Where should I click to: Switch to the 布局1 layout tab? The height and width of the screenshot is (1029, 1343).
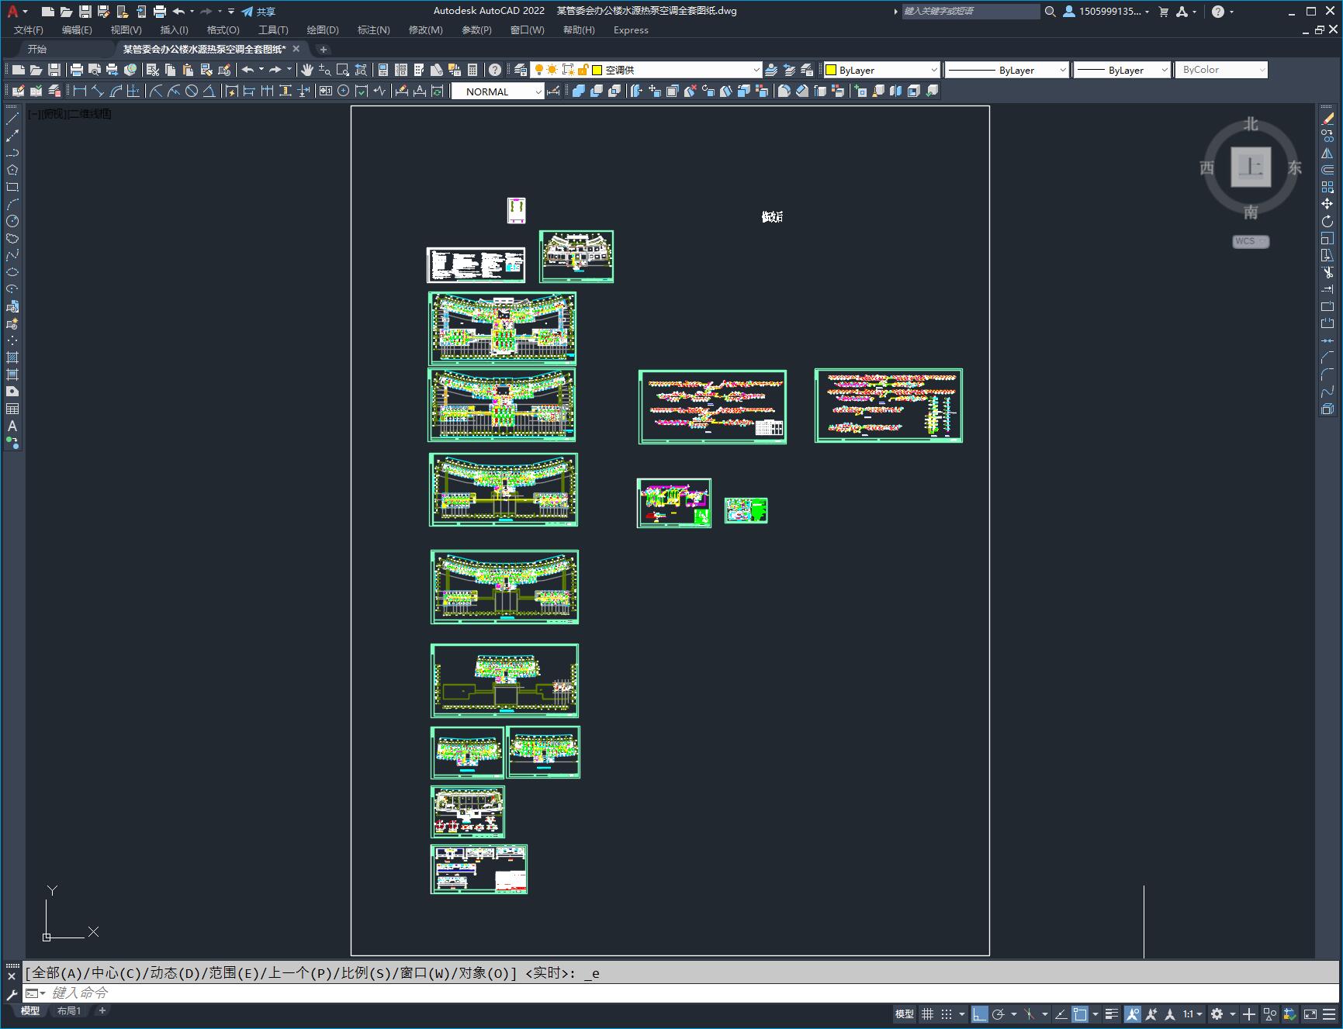68,1011
